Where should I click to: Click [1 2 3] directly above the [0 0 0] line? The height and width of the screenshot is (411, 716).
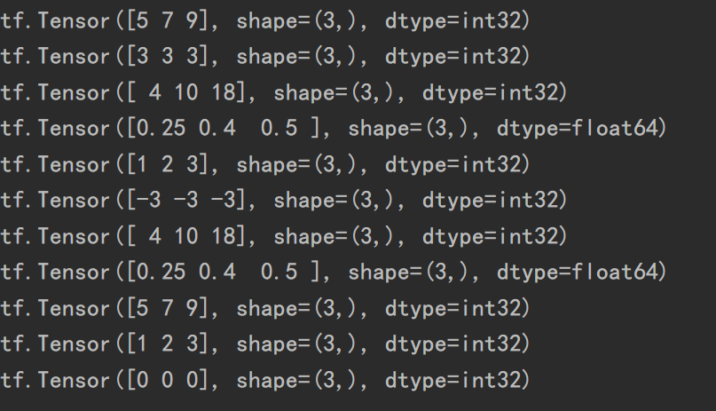[x=168, y=344]
